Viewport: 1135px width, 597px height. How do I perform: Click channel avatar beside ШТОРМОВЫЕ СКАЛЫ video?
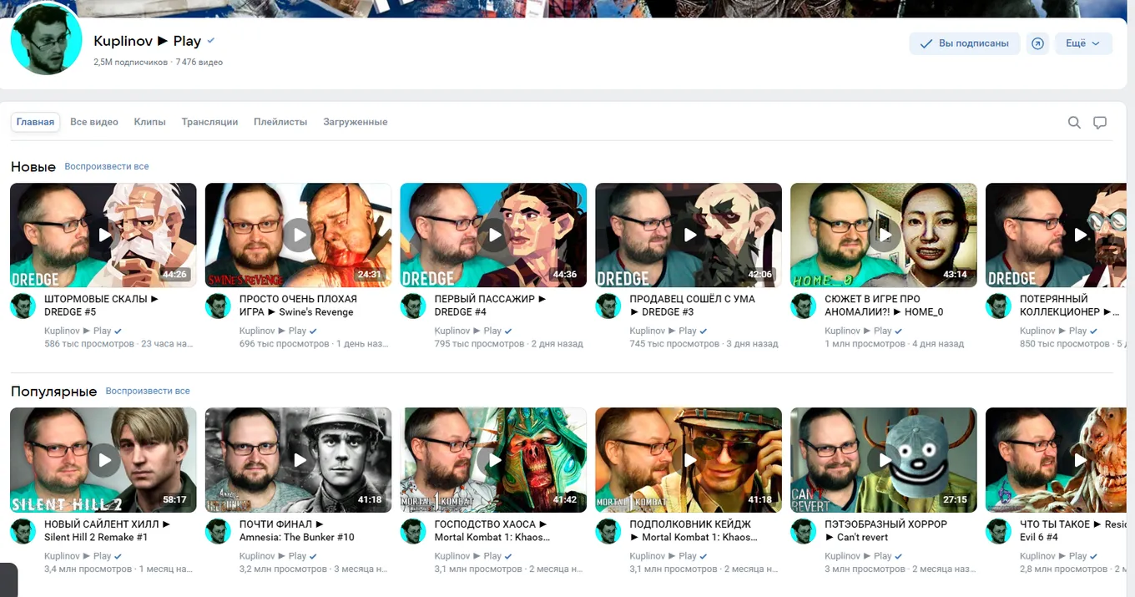click(23, 306)
